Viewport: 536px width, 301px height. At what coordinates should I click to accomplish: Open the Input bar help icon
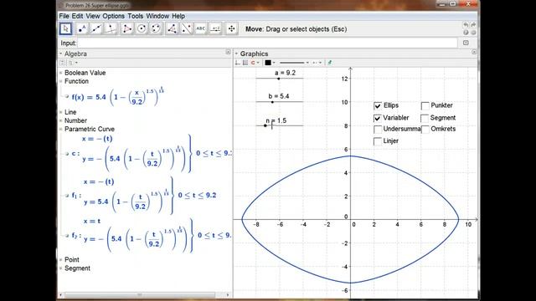pyautogui.click(x=466, y=43)
